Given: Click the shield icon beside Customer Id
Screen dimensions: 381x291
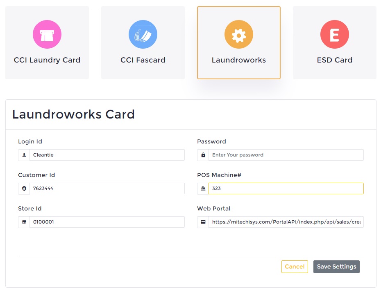Looking at the screenshot, I should pos(24,188).
